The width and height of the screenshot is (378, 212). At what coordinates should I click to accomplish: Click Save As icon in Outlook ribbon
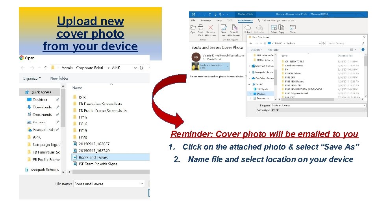(x=224, y=27)
